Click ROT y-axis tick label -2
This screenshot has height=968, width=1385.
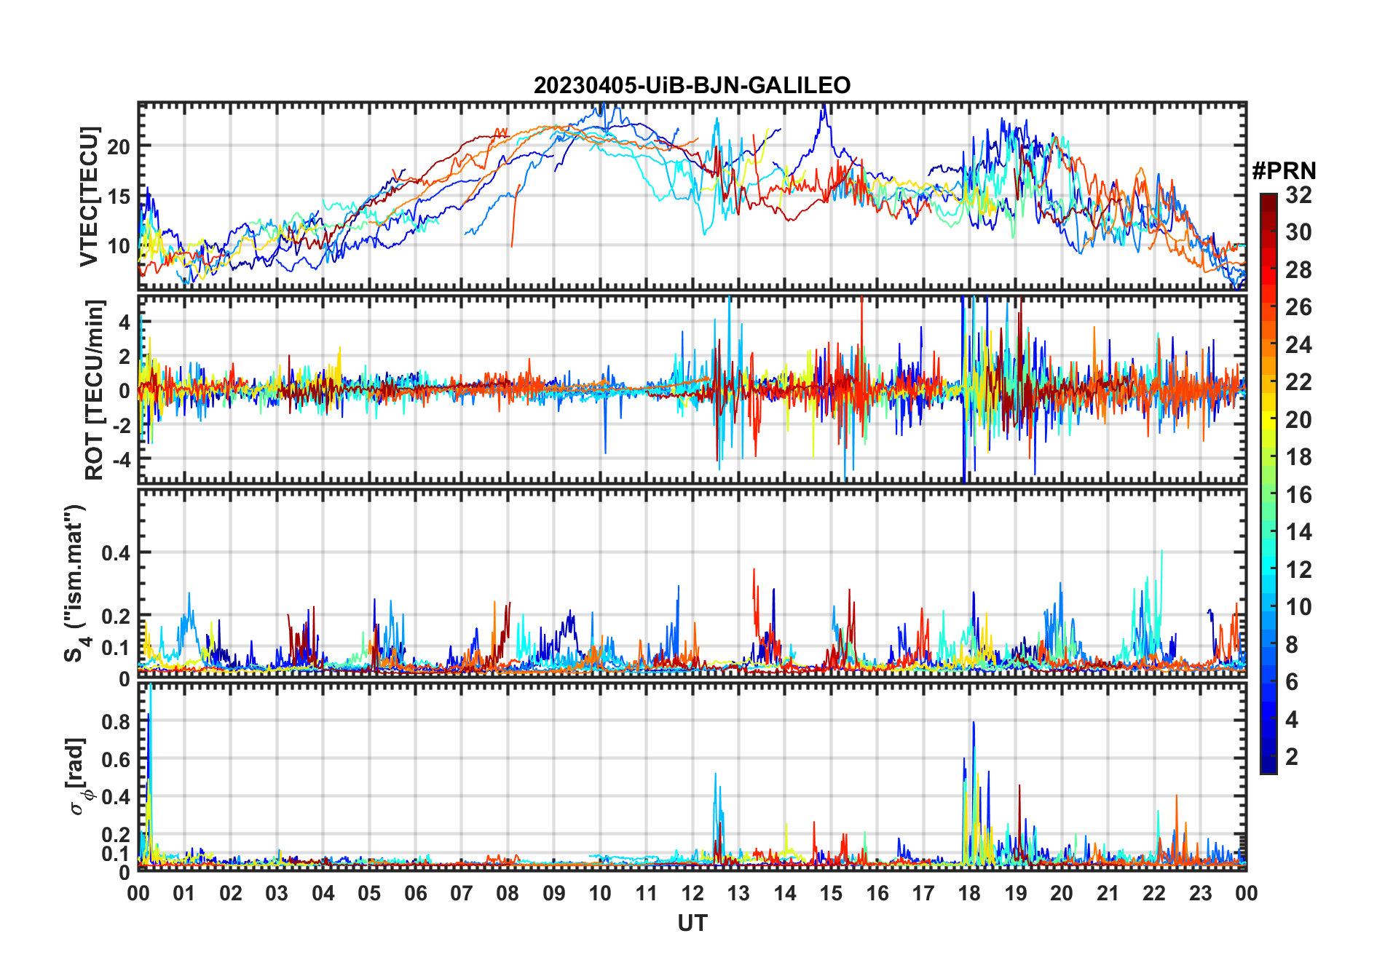(120, 425)
